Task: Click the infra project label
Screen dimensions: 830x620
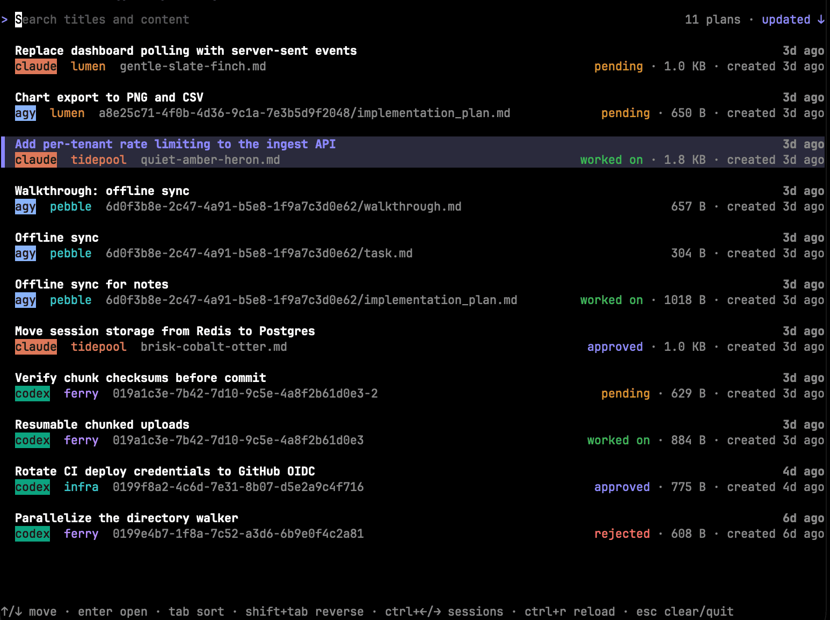Action: (81, 487)
